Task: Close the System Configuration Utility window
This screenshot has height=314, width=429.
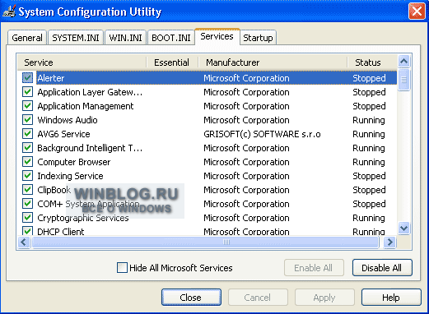Action: [x=417, y=12]
